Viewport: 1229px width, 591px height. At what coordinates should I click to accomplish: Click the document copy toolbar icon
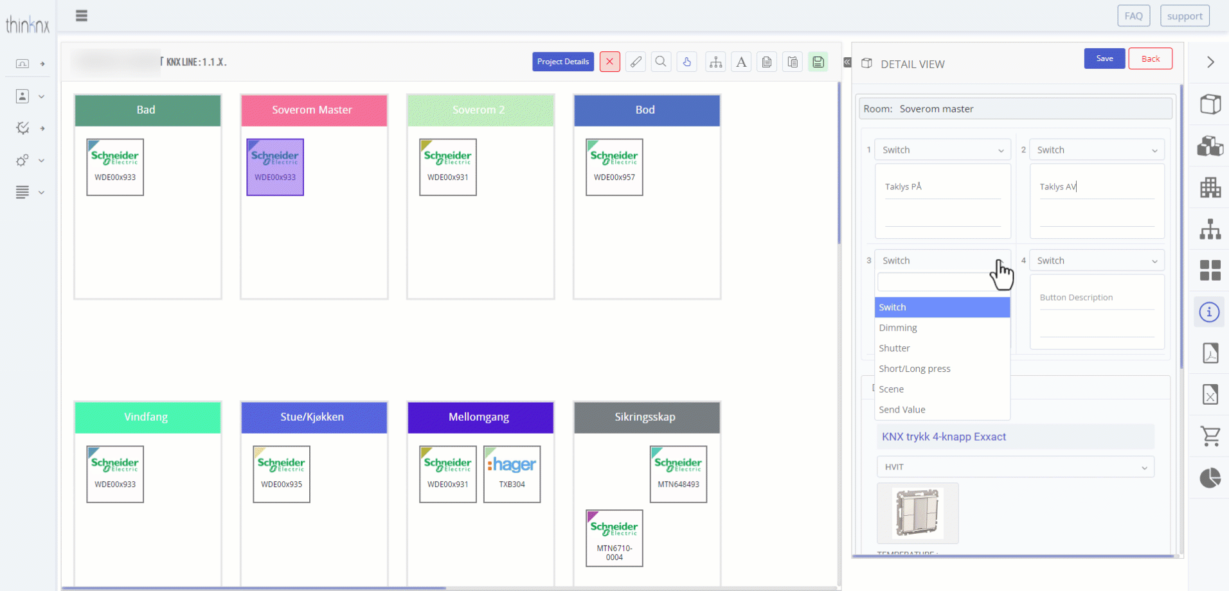767,62
